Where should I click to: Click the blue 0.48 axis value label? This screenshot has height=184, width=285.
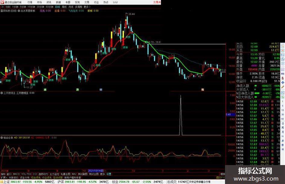(230, 115)
